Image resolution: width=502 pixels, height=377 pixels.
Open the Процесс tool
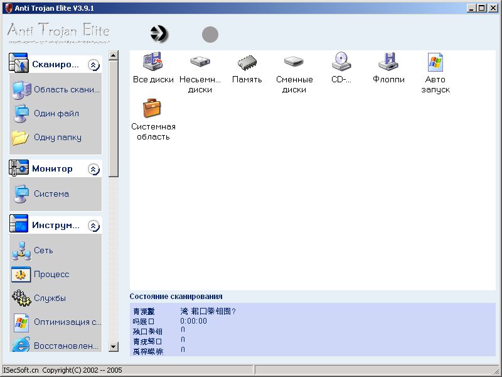40,275
